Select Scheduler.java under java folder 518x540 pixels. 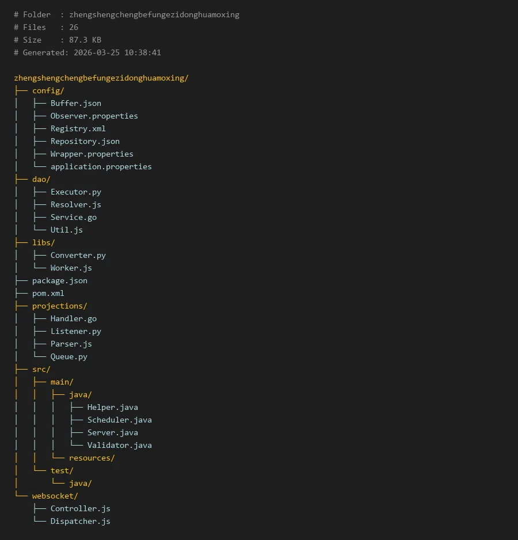click(x=119, y=420)
